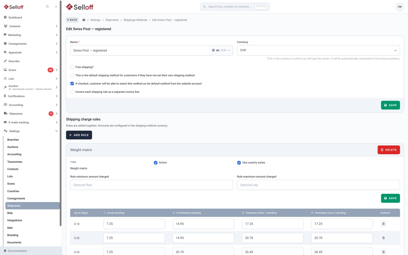Click the Certifications ribbon icon
Image resolution: width=408 pixels, height=255 pixels.
5,96
